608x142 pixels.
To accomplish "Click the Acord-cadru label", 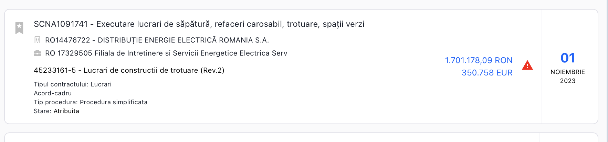I will [x=53, y=93].
